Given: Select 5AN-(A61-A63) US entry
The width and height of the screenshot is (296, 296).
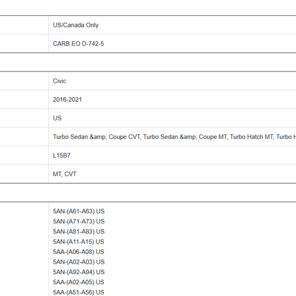Looking at the screenshot, I should tap(78, 211).
